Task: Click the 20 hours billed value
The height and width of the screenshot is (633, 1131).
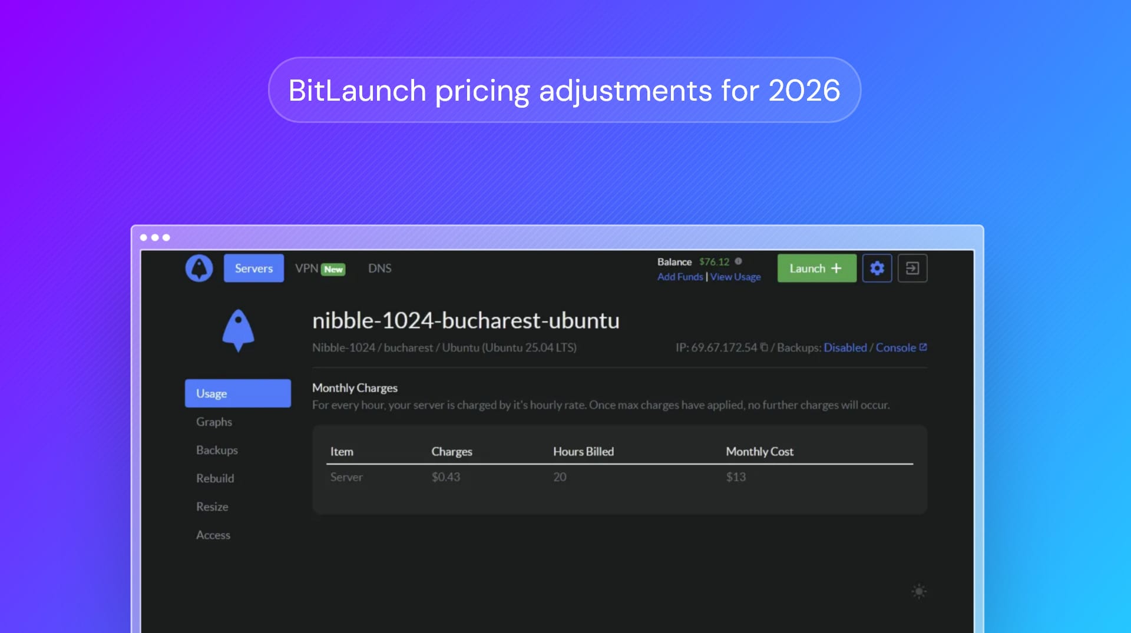Action: click(560, 477)
